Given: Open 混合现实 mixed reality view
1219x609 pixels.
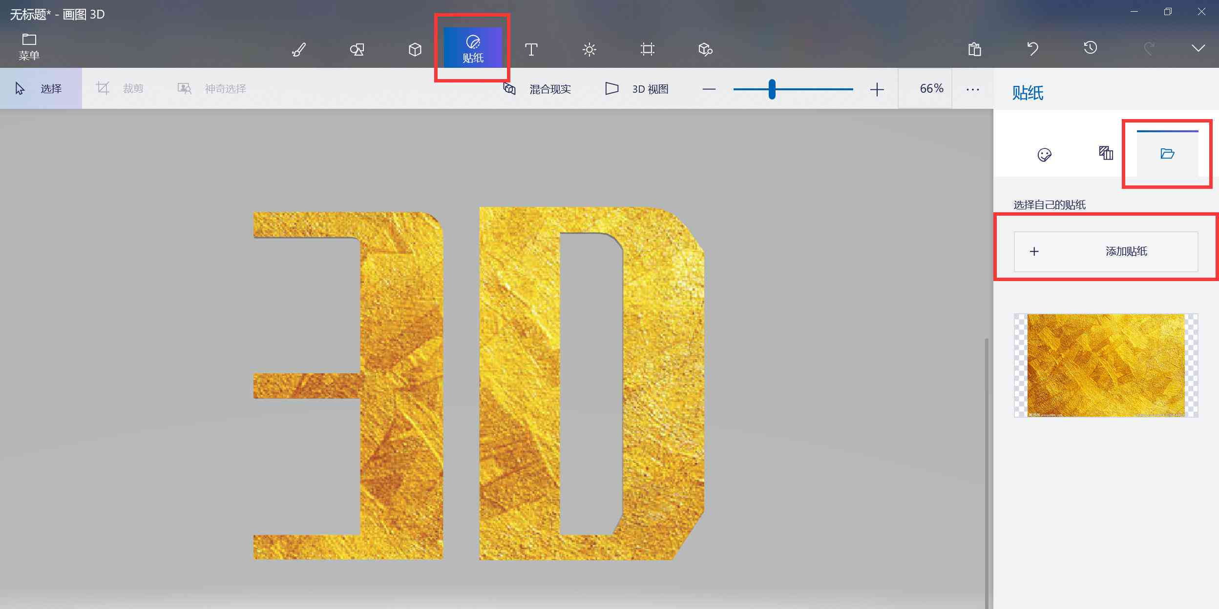Looking at the screenshot, I should (x=537, y=89).
